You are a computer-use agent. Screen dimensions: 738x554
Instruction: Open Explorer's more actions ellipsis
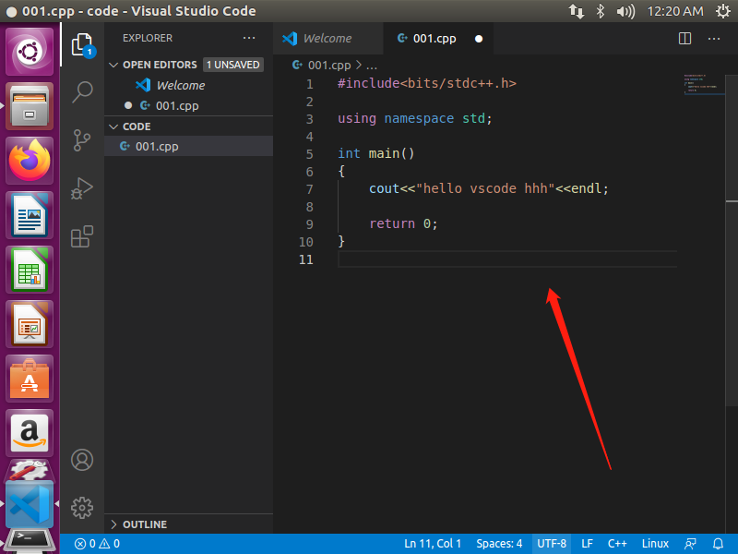[x=249, y=38]
